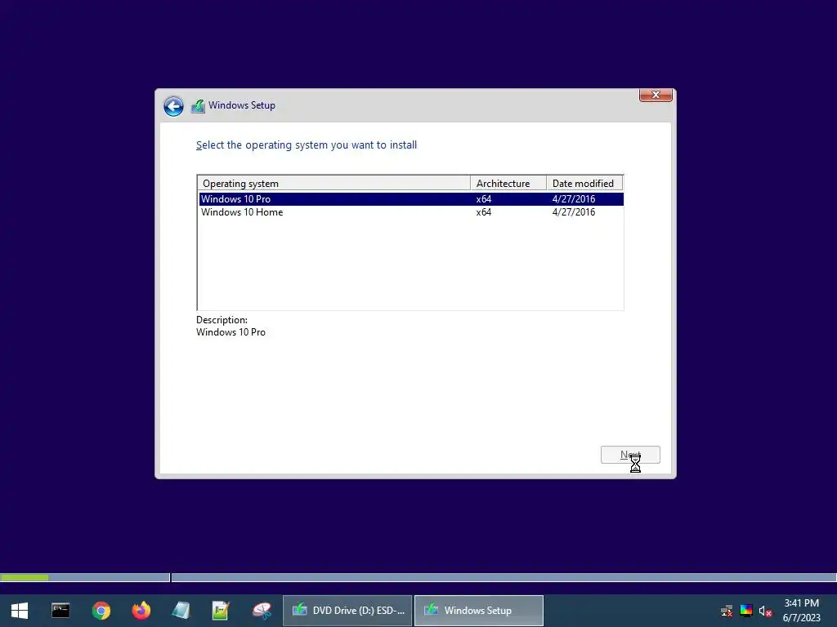Open the green notepad editor icon in taskbar
This screenshot has height=627, width=837.
click(221, 611)
